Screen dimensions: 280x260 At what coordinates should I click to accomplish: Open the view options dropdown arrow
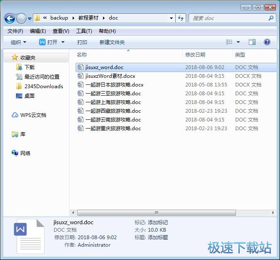click(x=238, y=42)
